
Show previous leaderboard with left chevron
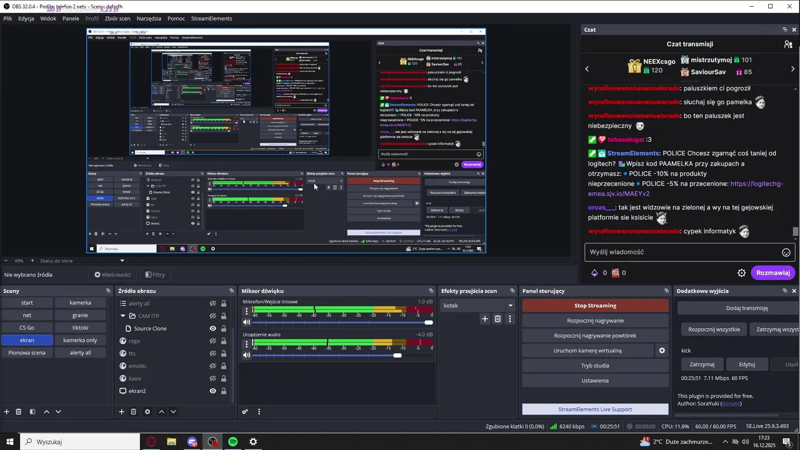pyautogui.click(x=587, y=68)
